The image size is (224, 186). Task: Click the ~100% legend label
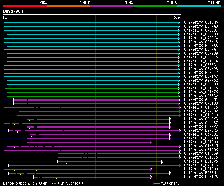click(x=214, y=2)
